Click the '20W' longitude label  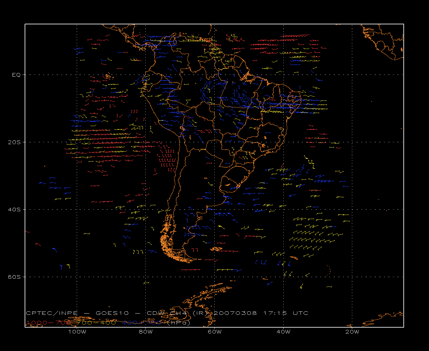pyautogui.click(x=352, y=332)
